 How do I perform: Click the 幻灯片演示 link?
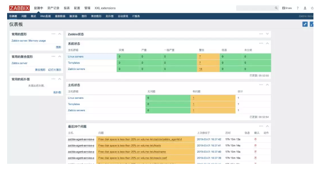pyautogui.click(x=55, y=70)
